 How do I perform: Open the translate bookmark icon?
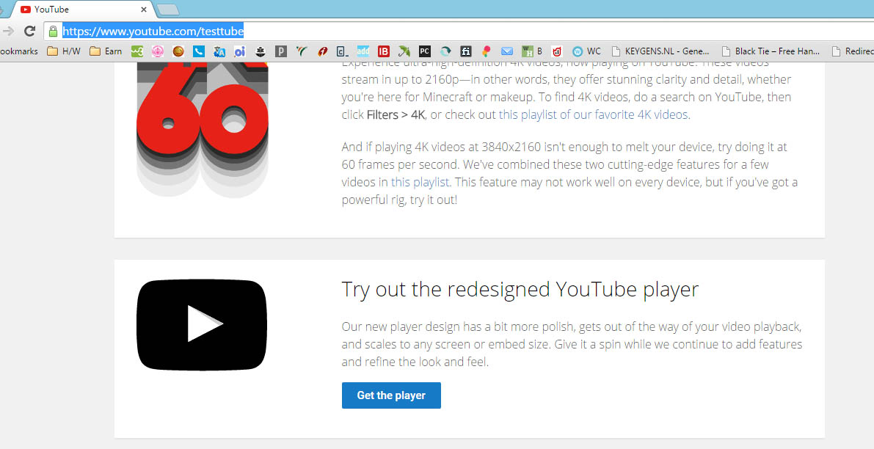pyautogui.click(x=219, y=51)
